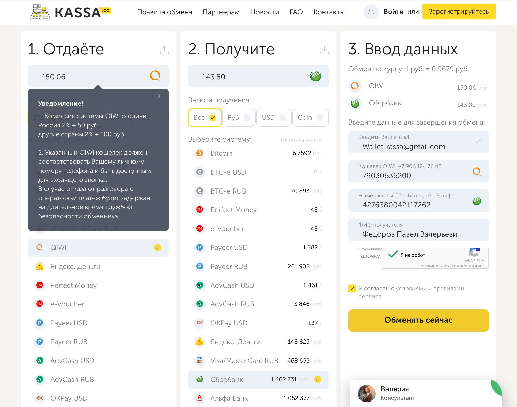Click the Payeer RUB icon in the receive list
Image resolution: width=517 pixels, height=407 pixels.
[x=200, y=266]
